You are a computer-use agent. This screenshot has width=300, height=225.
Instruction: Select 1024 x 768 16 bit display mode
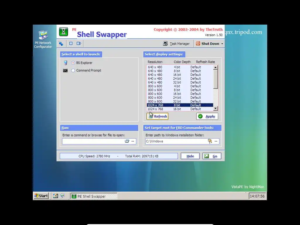(180, 109)
